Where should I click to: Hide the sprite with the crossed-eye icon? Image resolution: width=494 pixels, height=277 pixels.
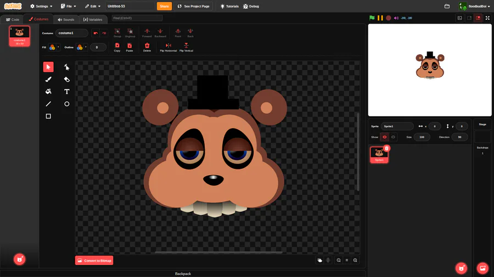(393, 137)
